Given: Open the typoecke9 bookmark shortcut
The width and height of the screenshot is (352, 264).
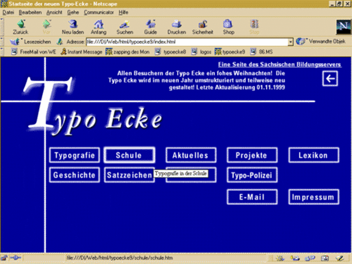Looking at the screenshot, I should [230, 51].
